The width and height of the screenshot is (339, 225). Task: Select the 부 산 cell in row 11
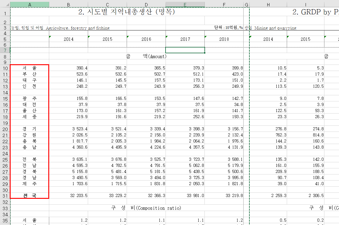click(30, 74)
